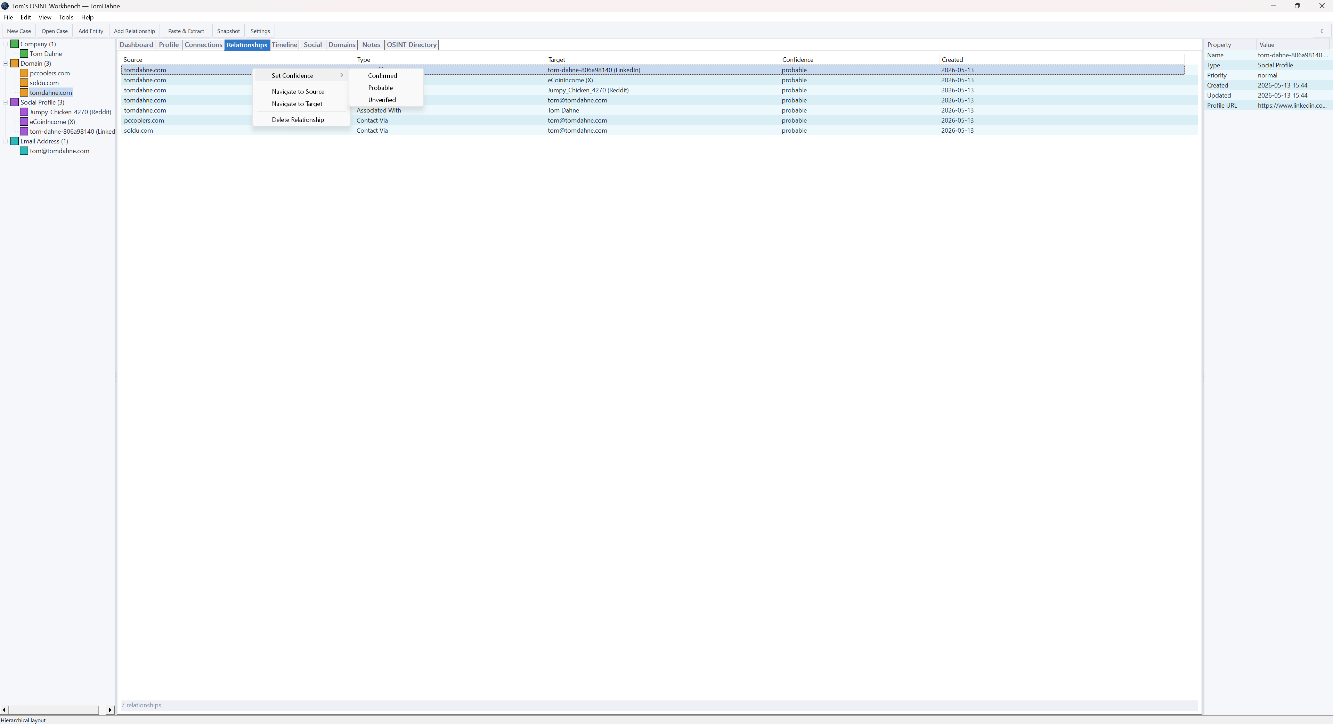Select tom@tomdahne.com in the entity tree

(x=59, y=151)
